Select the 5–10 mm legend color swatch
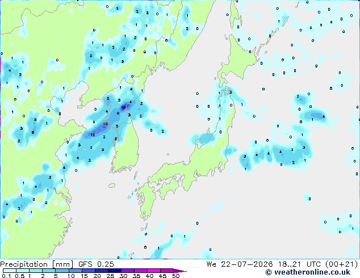The height and width of the screenshot is (278, 360). pyautogui.click(x=62, y=271)
